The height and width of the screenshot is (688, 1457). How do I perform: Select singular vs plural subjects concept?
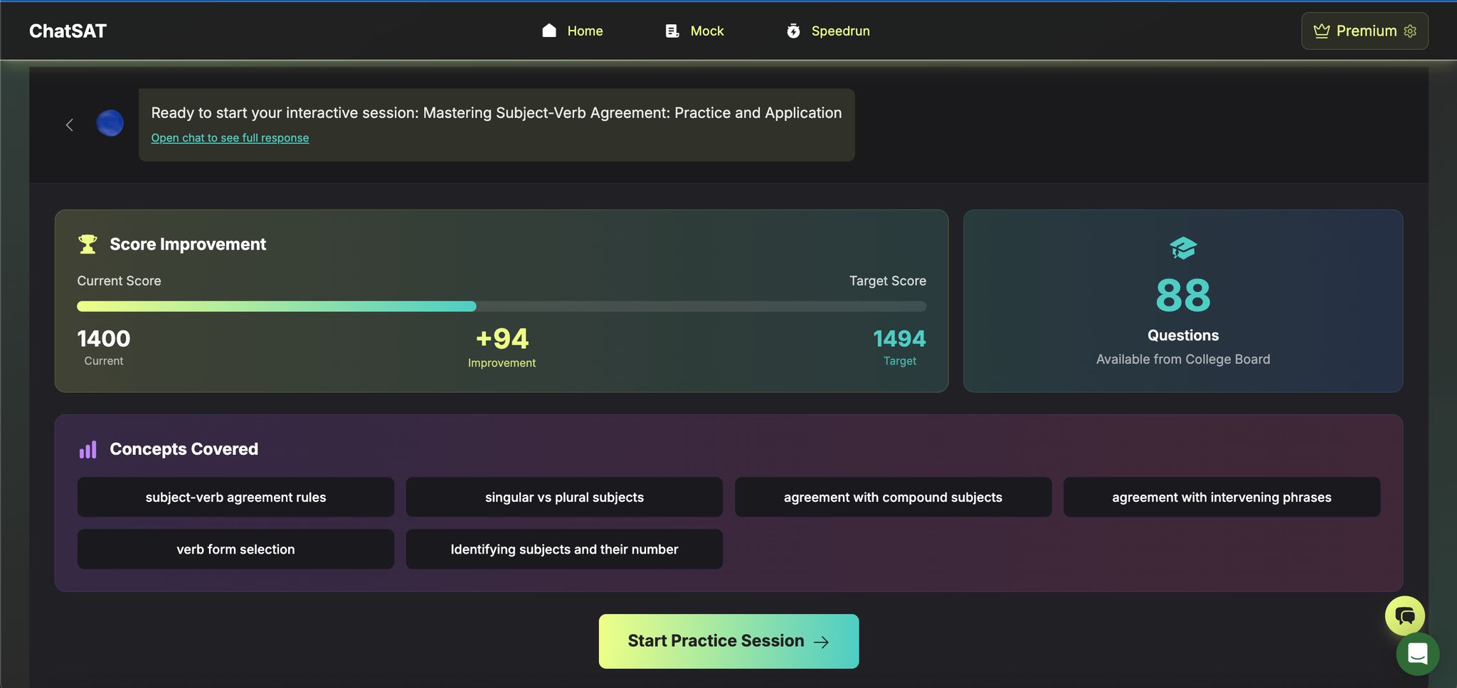564,498
